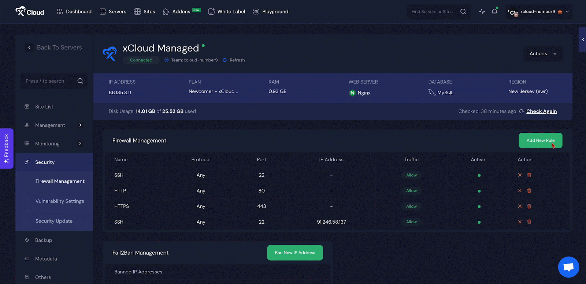Open the xcloud-number9 account dropdown
Viewport: 586px width, 284px height.
(539, 12)
